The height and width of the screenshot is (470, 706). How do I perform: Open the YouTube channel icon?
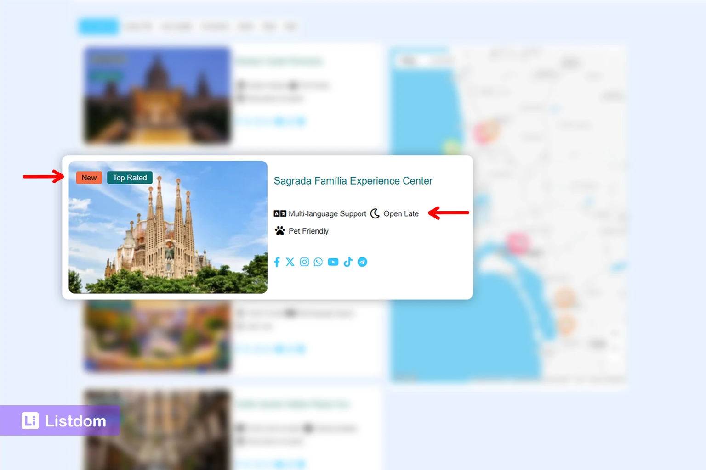tap(333, 262)
